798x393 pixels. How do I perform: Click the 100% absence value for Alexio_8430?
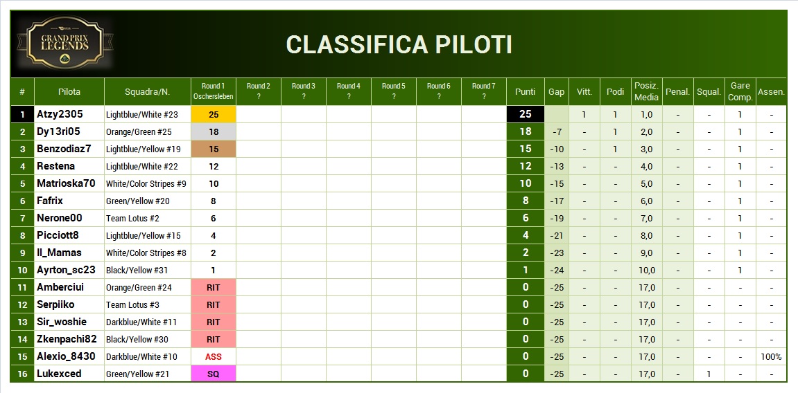[x=771, y=357]
